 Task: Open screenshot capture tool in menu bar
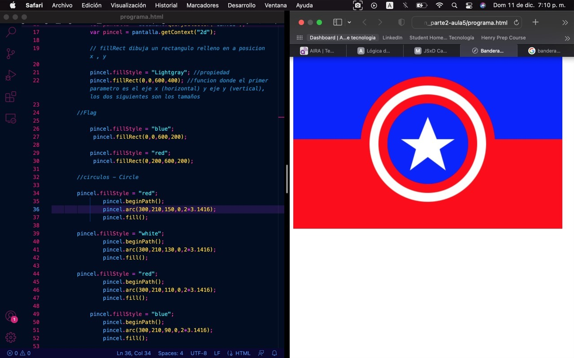[358, 5]
